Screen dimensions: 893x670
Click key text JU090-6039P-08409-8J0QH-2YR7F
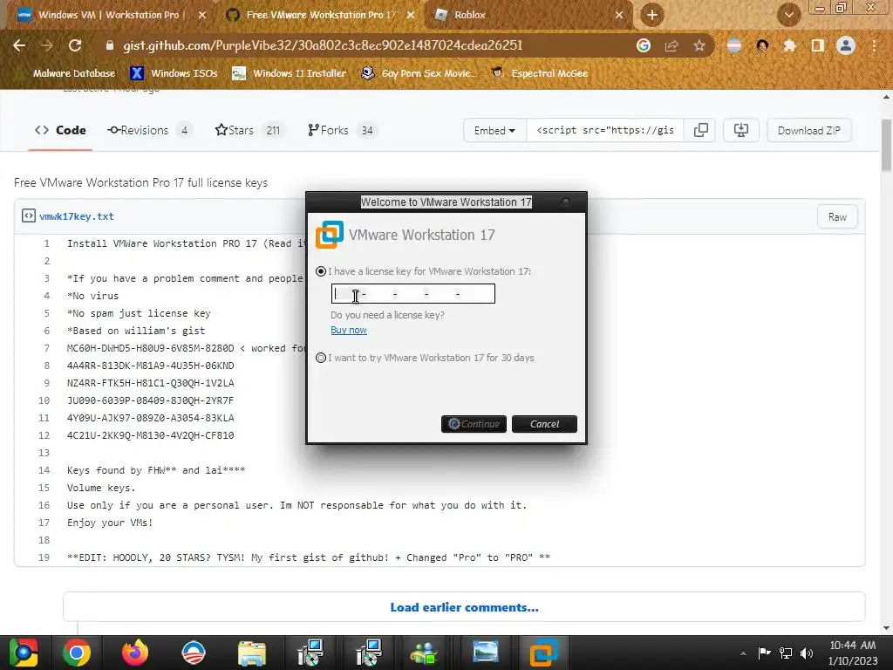(x=150, y=400)
